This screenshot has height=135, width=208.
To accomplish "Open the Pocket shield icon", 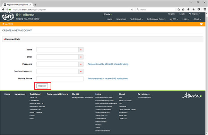I will pos(199,9).
